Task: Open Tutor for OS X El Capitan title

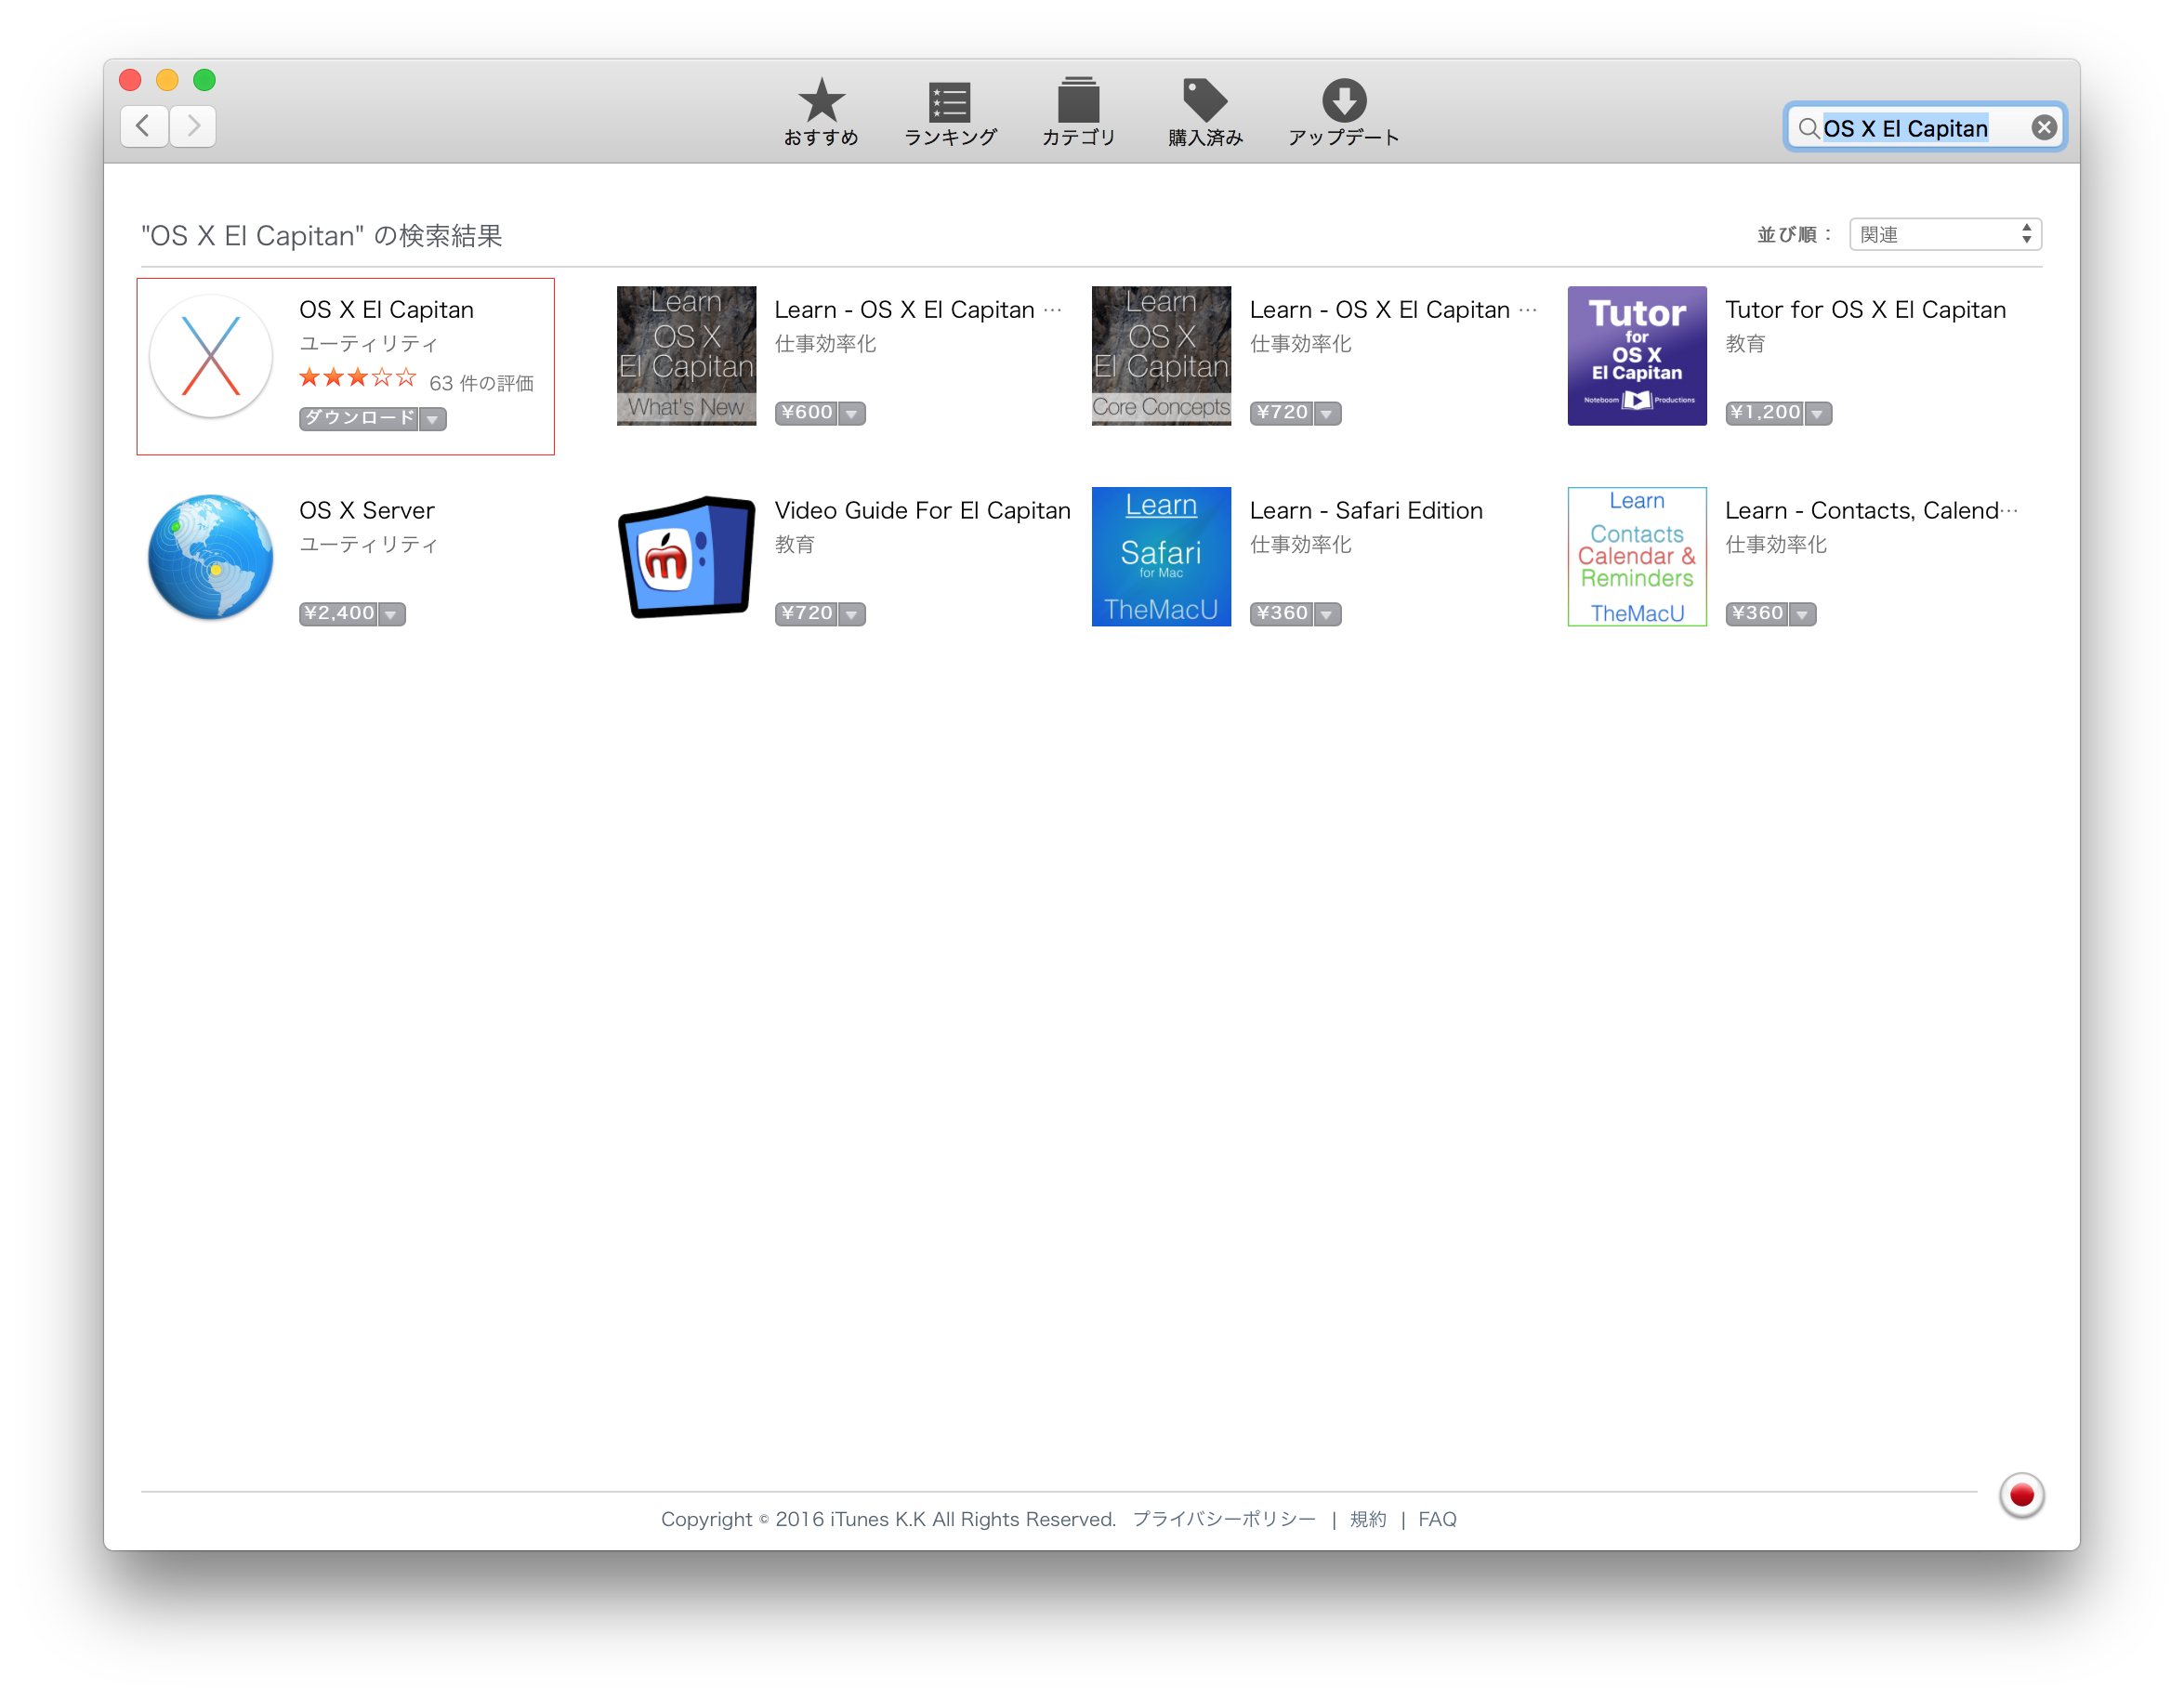Action: pyautogui.click(x=1864, y=310)
